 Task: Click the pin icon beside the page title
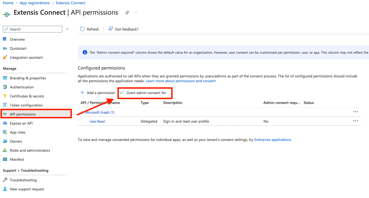point(127,13)
